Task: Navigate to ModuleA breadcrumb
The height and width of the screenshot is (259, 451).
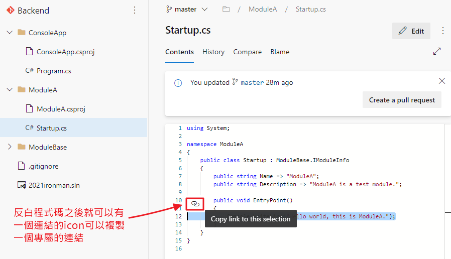Action: coord(263,9)
